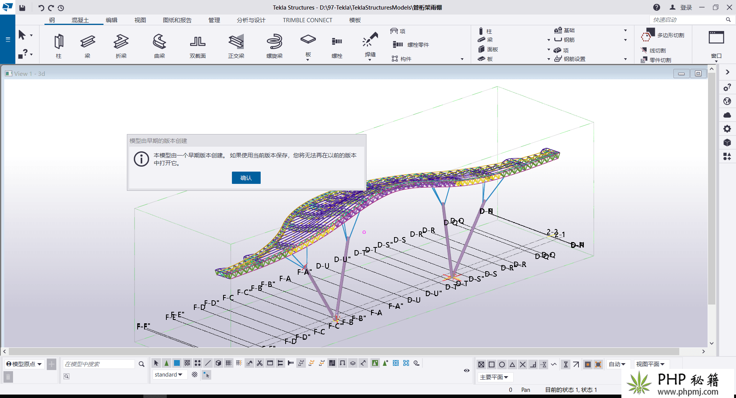This screenshot has height=398, width=736.
Task: Click the concrete 面板 panel button
Action: [x=488, y=49]
